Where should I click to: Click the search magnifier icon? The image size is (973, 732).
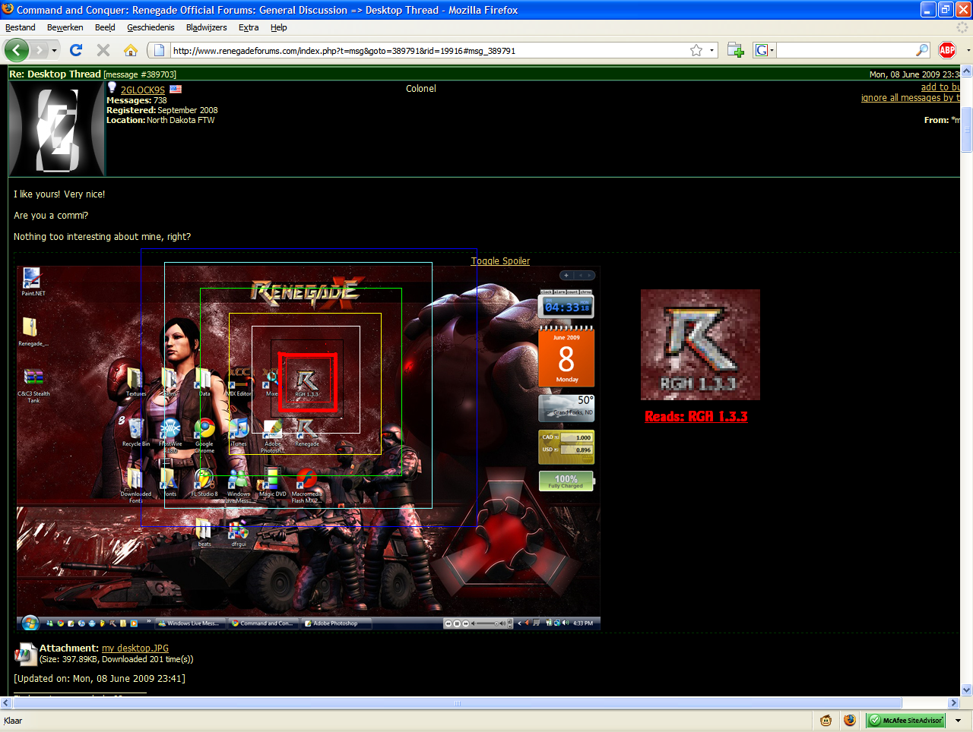coord(922,51)
